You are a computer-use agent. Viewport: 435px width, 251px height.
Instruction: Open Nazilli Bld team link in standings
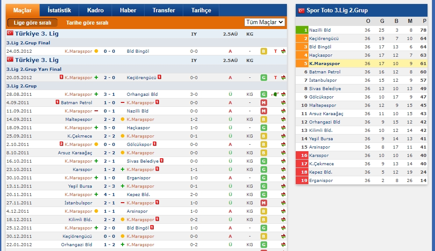pyautogui.click(x=320, y=30)
